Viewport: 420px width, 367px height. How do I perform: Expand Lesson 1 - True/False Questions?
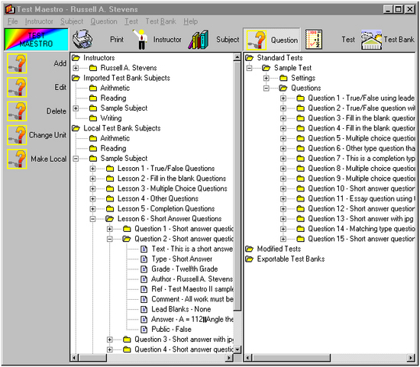[x=92, y=169]
